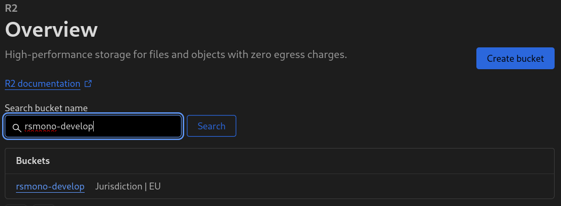The height and width of the screenshot is (206, 561).
Task: Open the rsmono-develop bucket link
Action: [51, 186]
